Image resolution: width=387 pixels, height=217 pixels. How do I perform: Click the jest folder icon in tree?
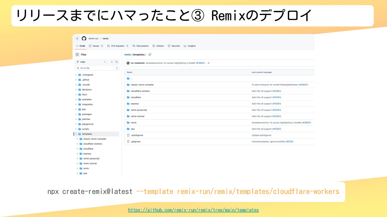80,109
